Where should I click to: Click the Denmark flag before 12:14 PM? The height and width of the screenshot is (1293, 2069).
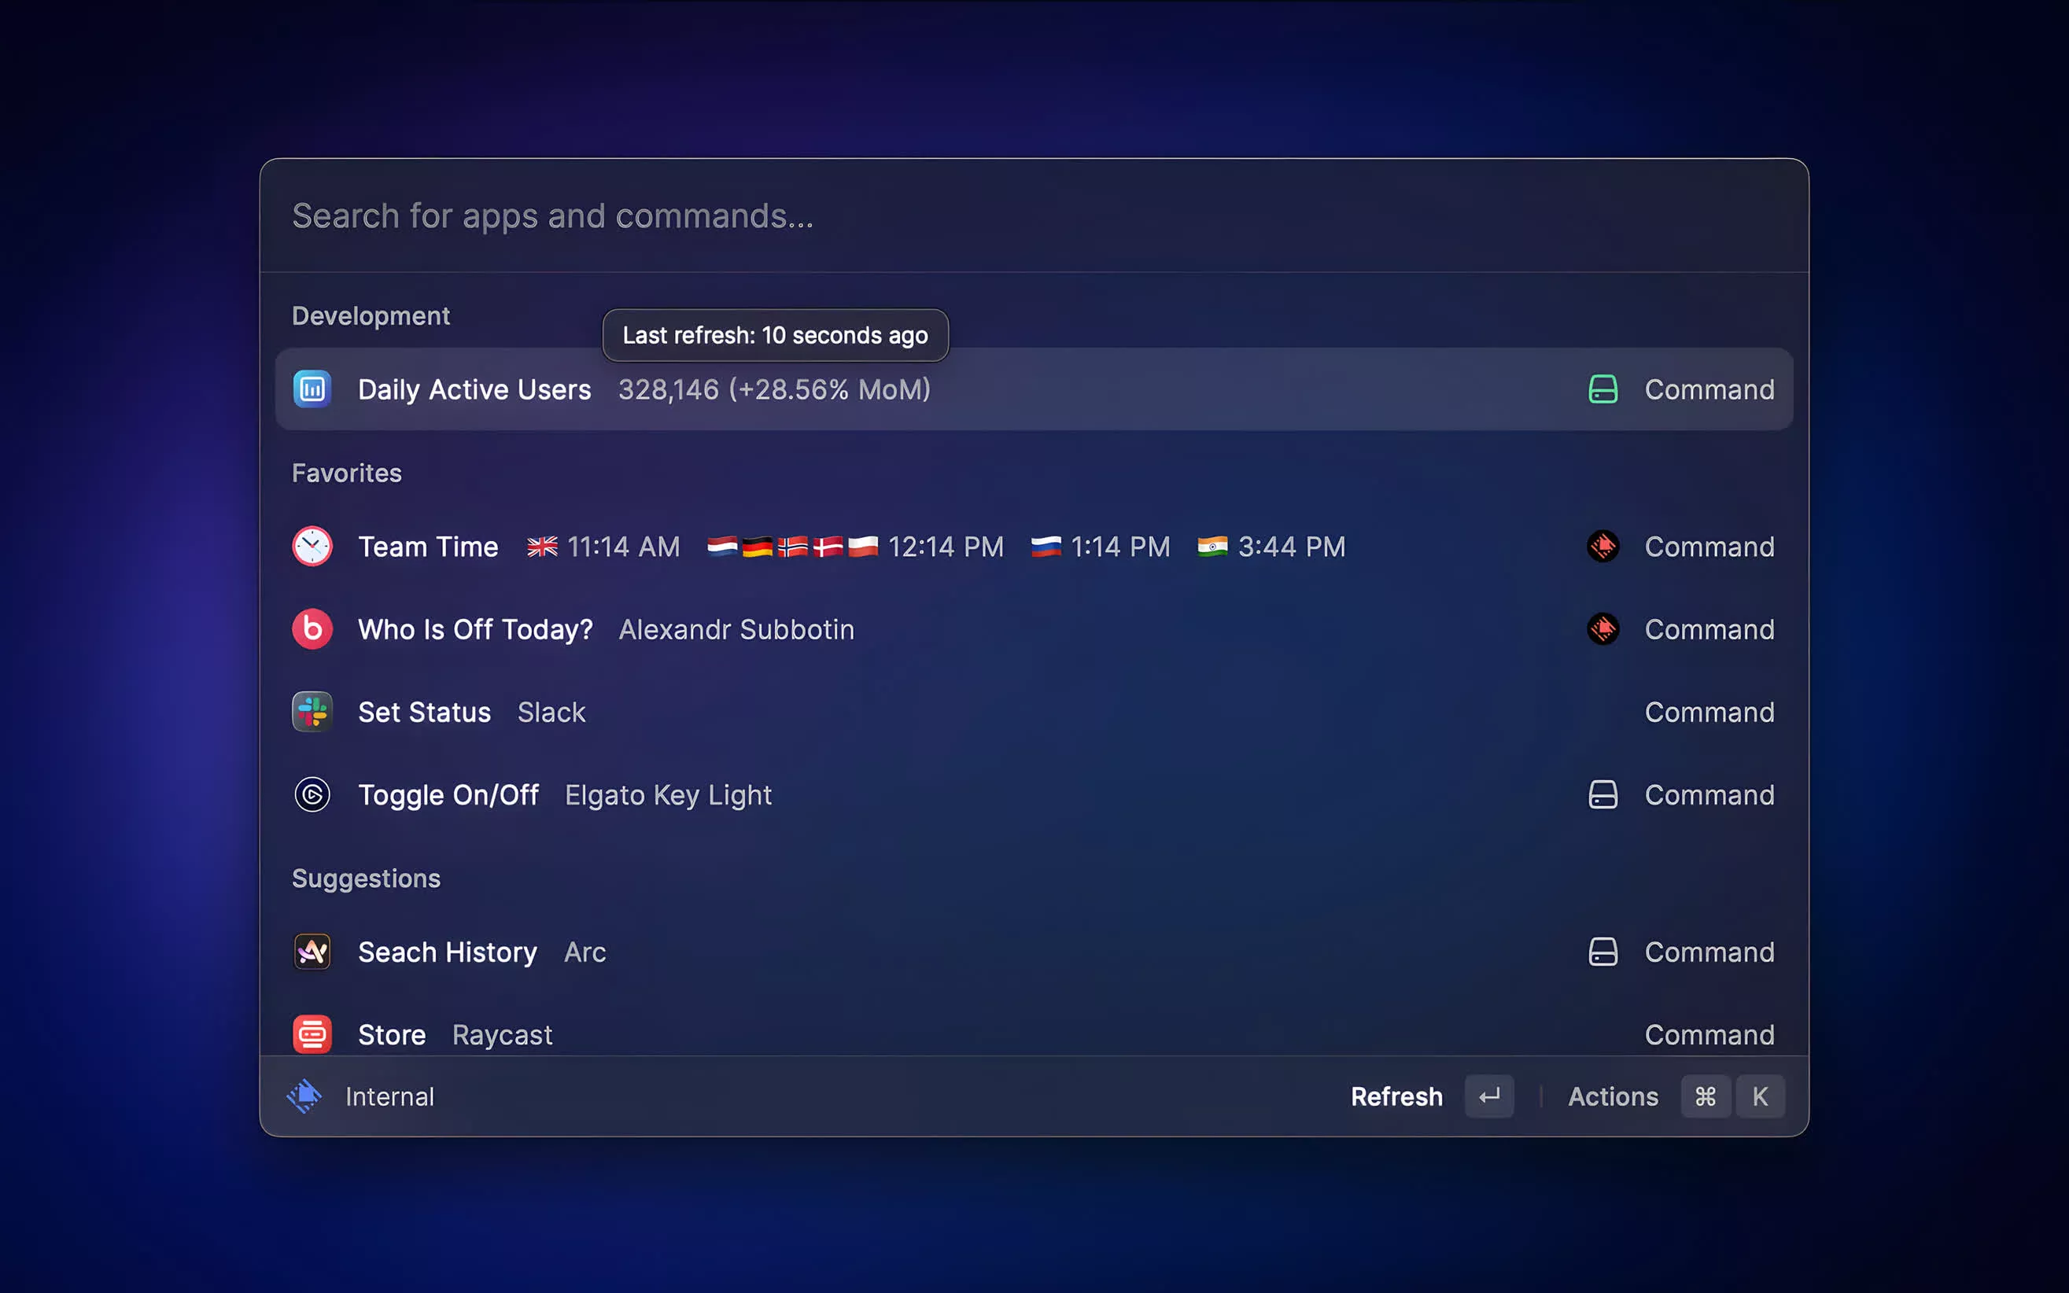pos(828,547)
